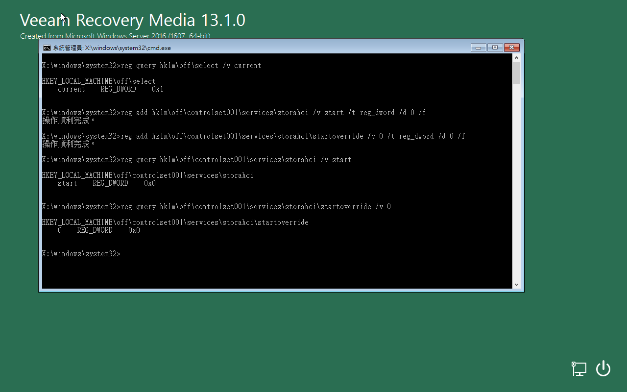Click the scrollbar up arrow in cmd

516,57
